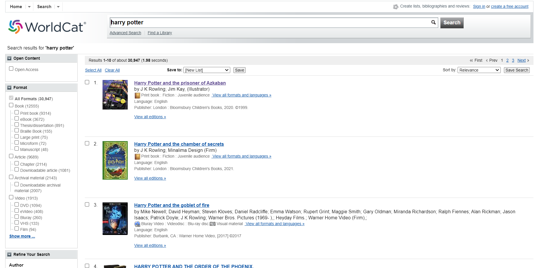The height and width of the screenshot is (268, 541).
Task: Click the magnifying glass icon in search box
Action: coord(433,22)
